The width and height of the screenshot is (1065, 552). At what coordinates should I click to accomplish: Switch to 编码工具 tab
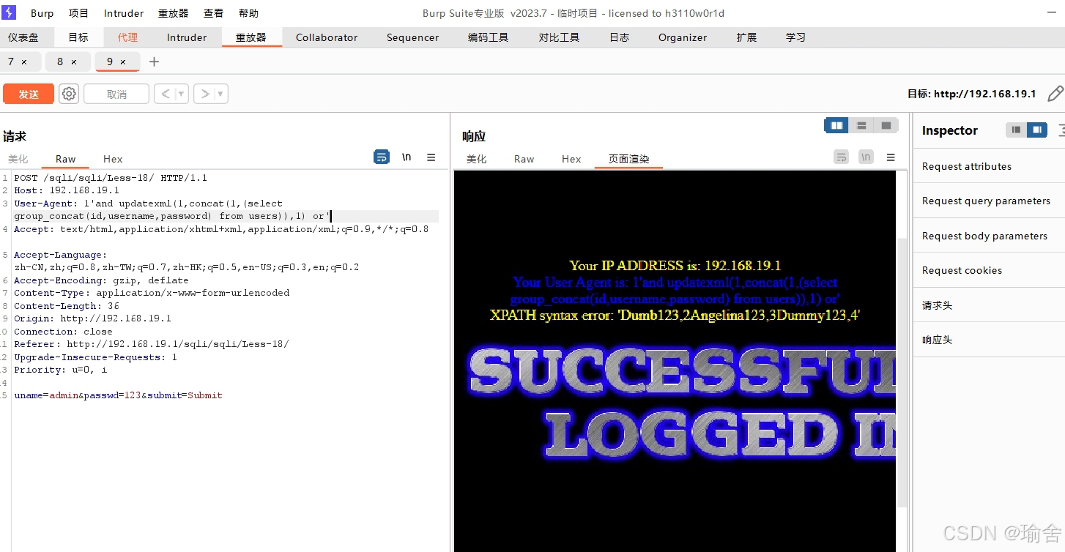[489, 37]
